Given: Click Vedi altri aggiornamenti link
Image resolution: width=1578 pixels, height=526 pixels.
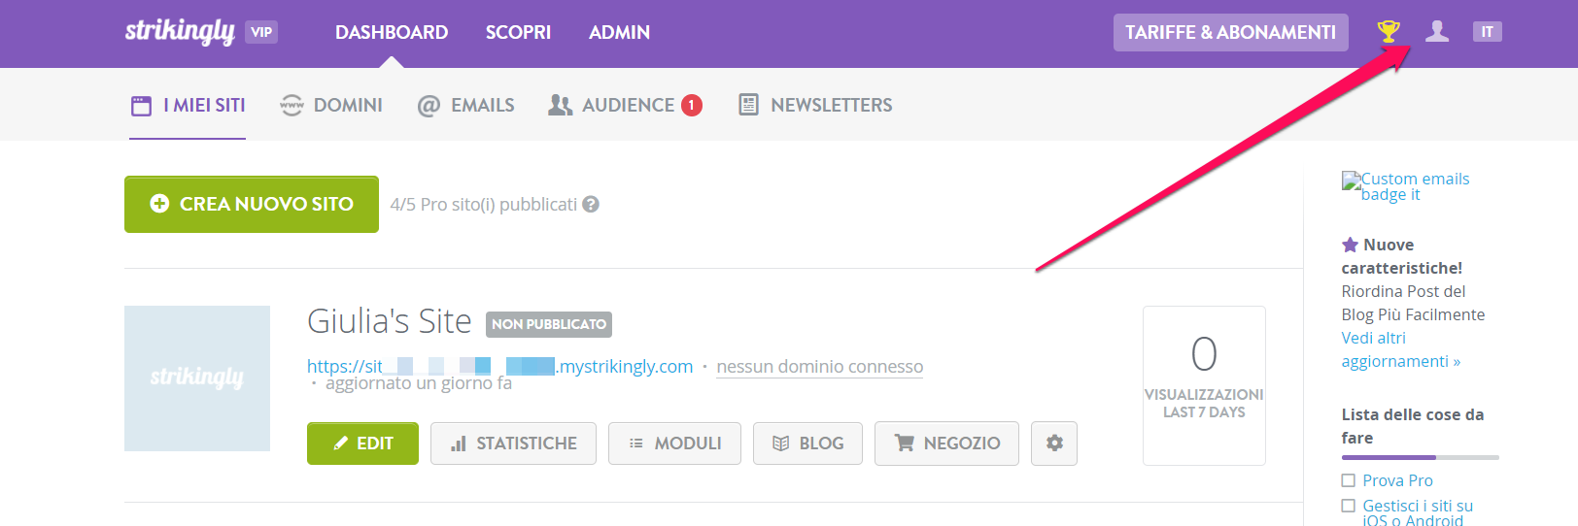Looking at the screenshot, I should coord(1400,349).
